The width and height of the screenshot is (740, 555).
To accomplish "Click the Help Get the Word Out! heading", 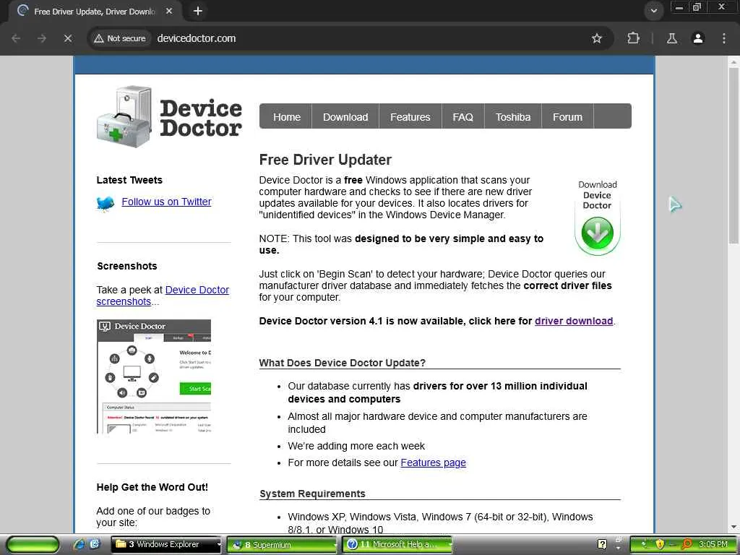I will coord(152,488).
